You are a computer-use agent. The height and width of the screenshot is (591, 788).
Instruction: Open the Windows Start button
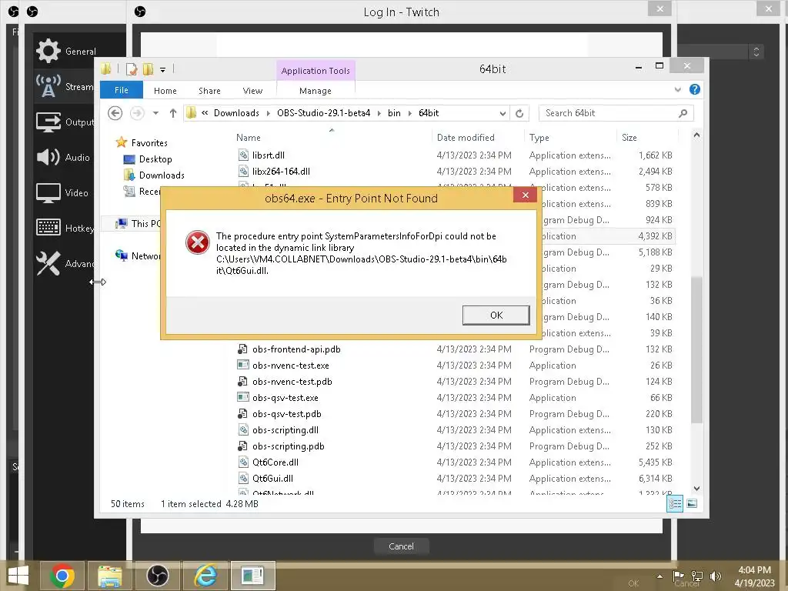(x=18, y=576)
